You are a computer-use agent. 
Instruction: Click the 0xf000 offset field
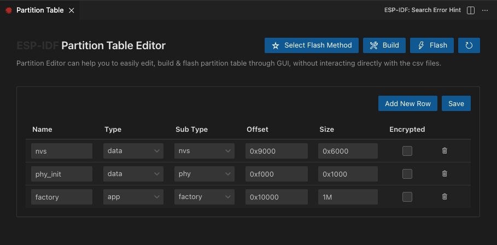pos(277,174)
